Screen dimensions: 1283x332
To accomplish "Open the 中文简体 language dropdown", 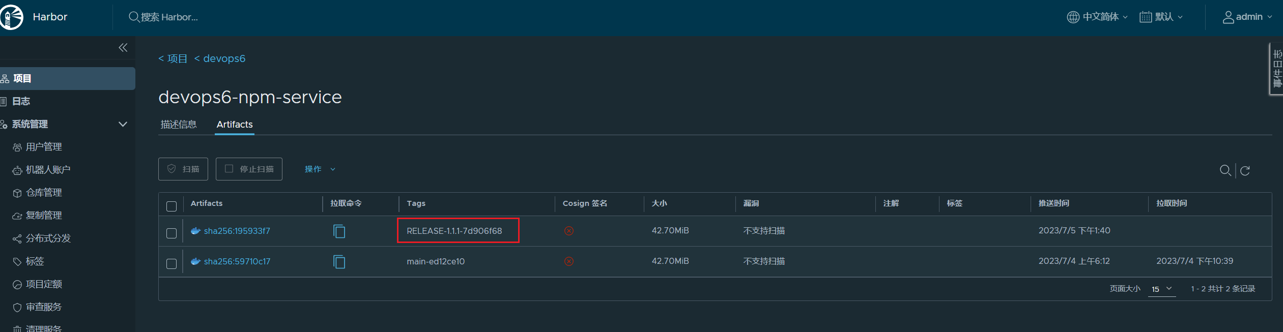I will click(1098, 17).
